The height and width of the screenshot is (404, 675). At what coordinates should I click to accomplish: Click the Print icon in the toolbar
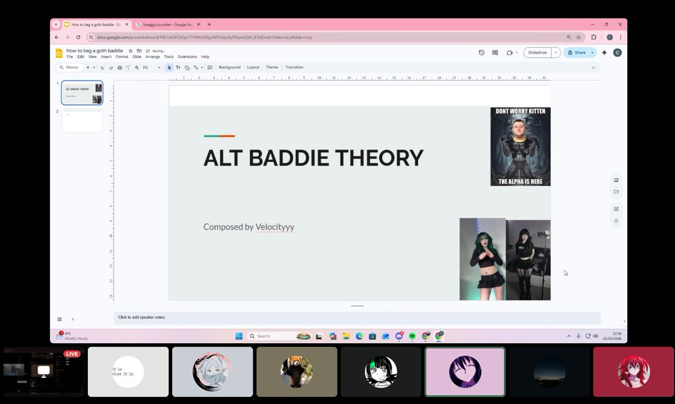point(119,68)
